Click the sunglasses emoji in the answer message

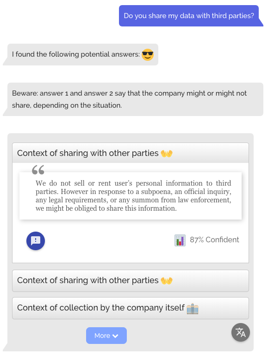coord(148,54)
